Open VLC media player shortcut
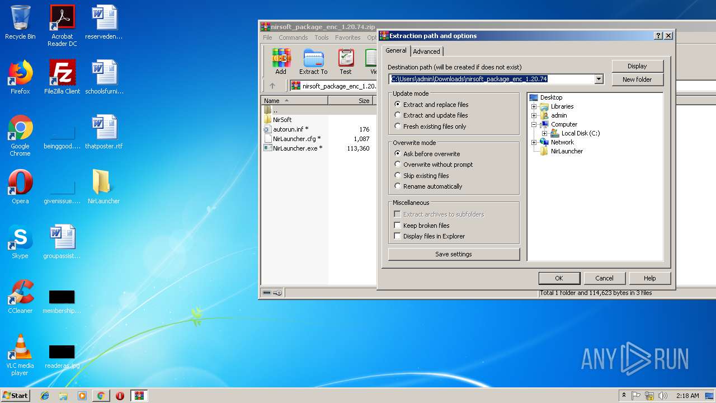The image size is (716, 403). 20,355
